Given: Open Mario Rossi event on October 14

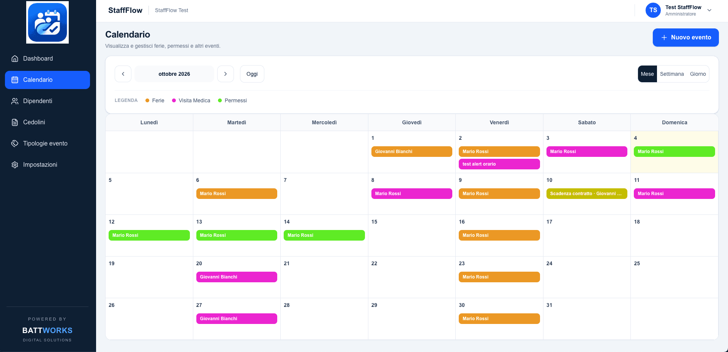Looking at the screenshot, I should coord(324,235).
